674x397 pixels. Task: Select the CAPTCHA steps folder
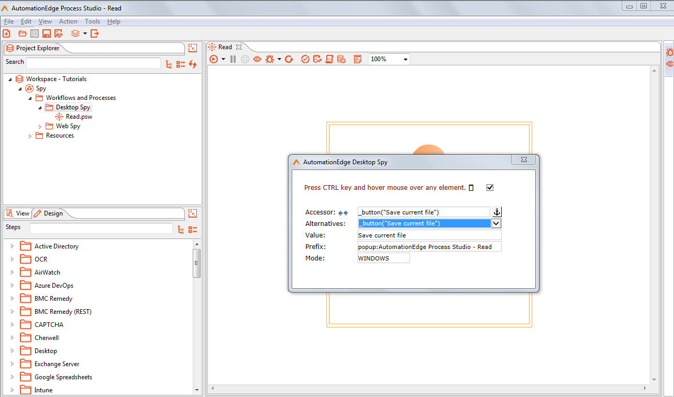(41, 324)
